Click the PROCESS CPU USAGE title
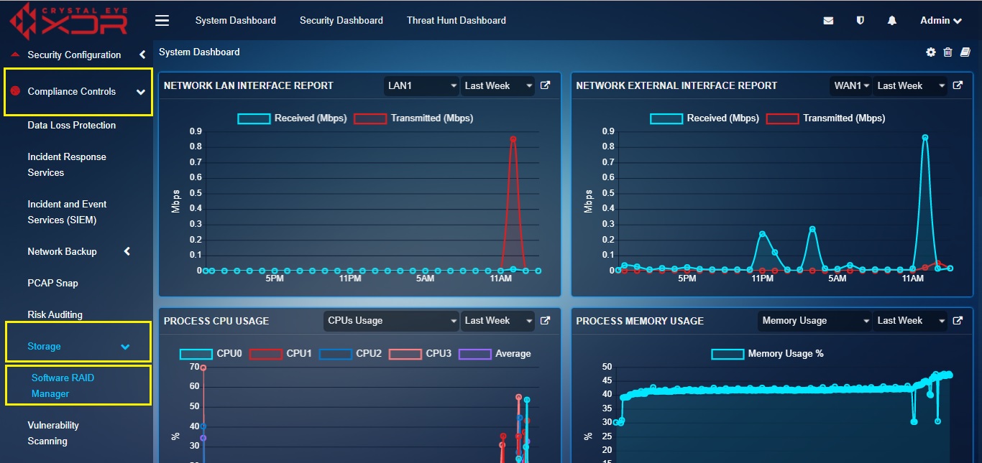 pos(216,321)
